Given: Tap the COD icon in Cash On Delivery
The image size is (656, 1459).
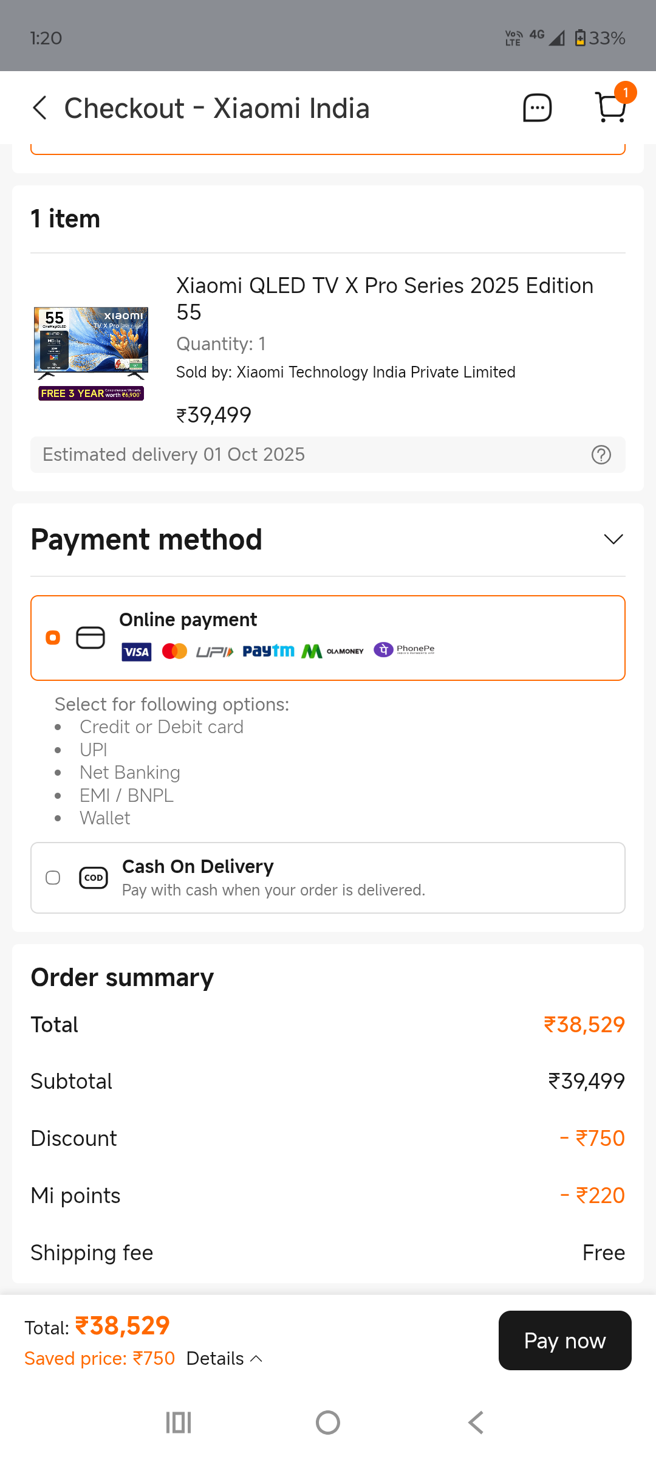Looking at the screenshot, I should pos(94,878).
